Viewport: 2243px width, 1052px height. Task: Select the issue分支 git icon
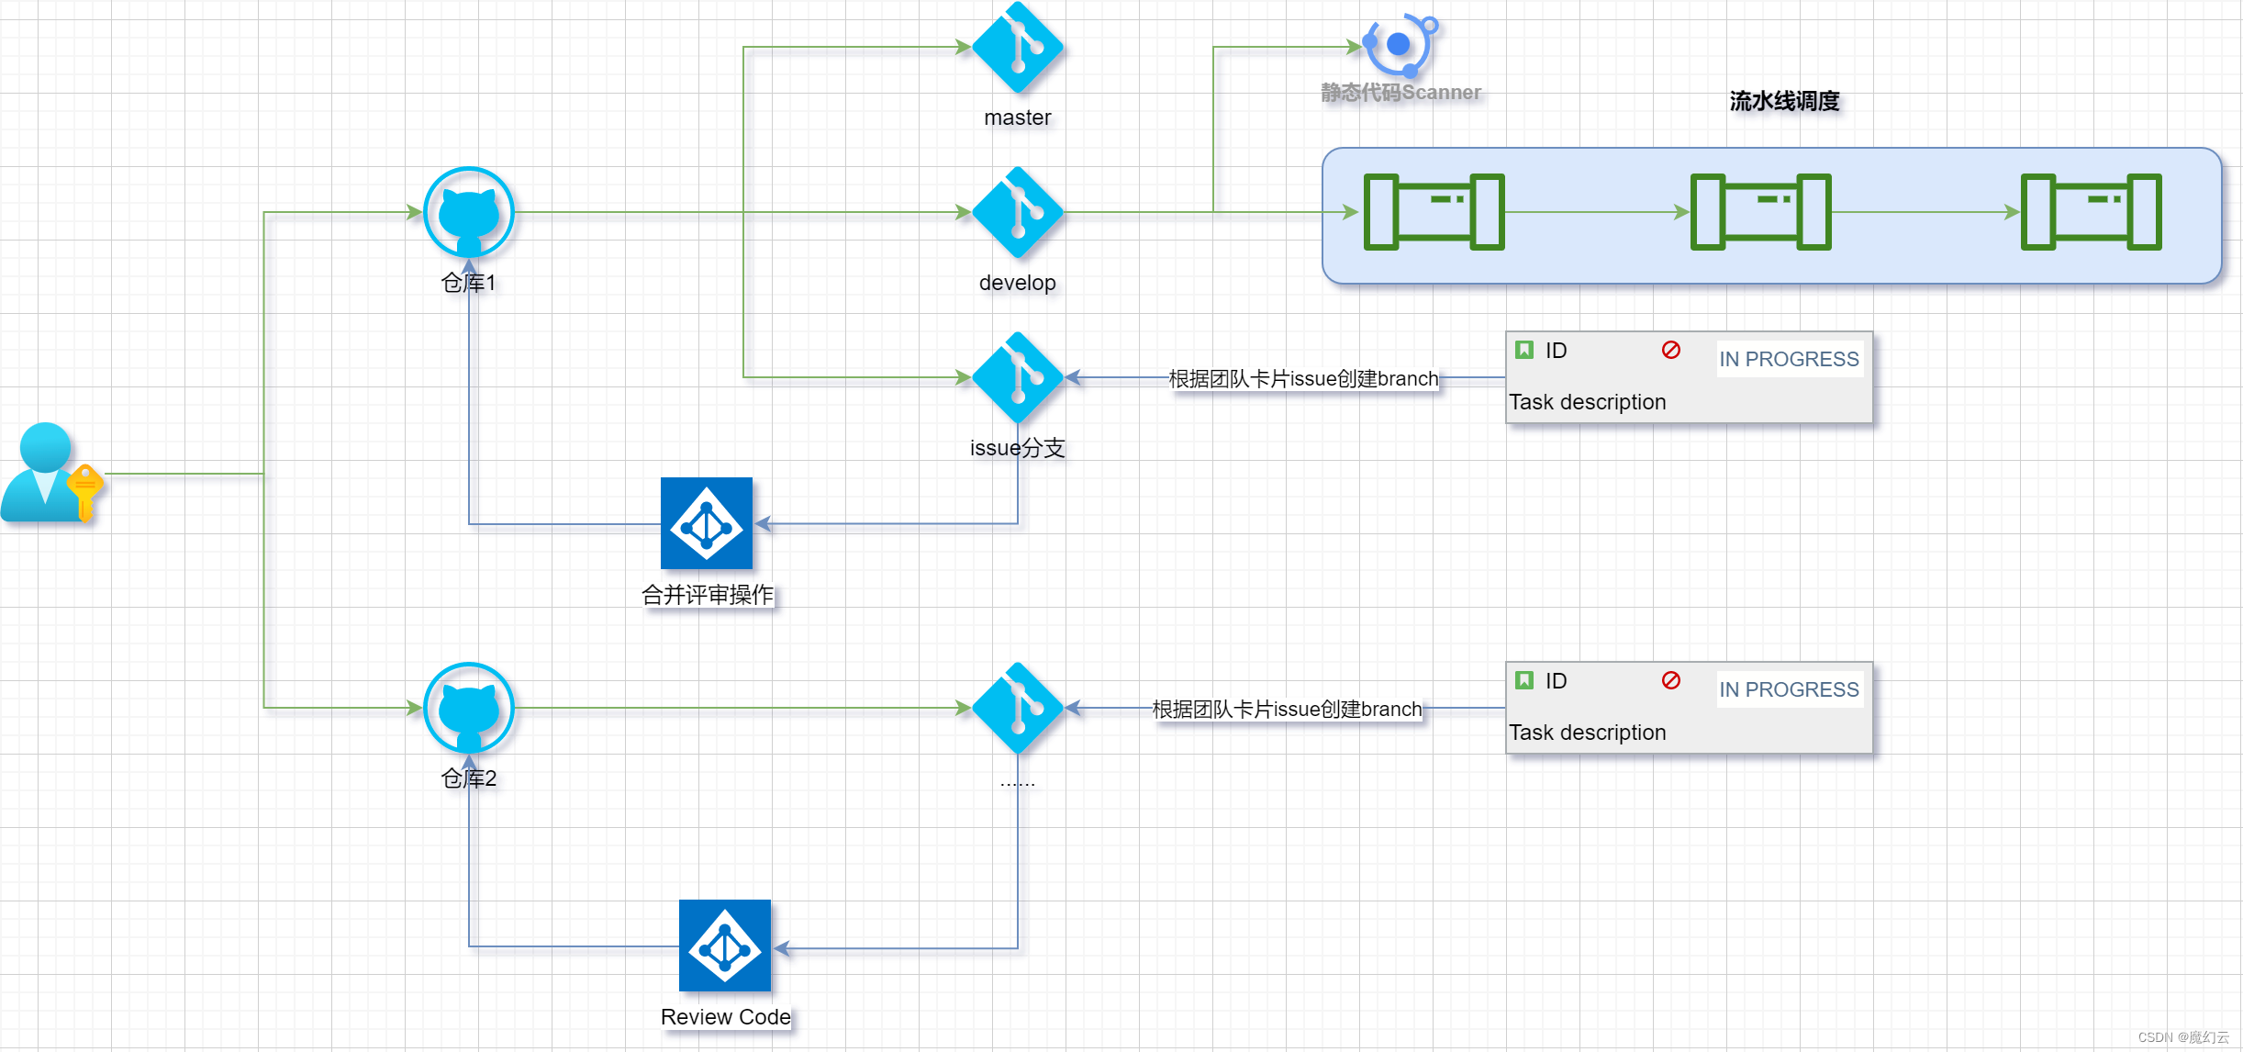point(1018,377)
